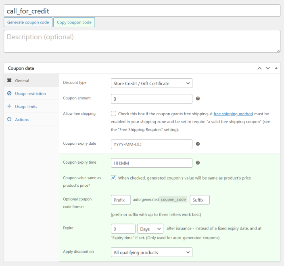Screen dimensions: 284x266
Task: Click the Actions gear icon
Action: pos(9,119)
